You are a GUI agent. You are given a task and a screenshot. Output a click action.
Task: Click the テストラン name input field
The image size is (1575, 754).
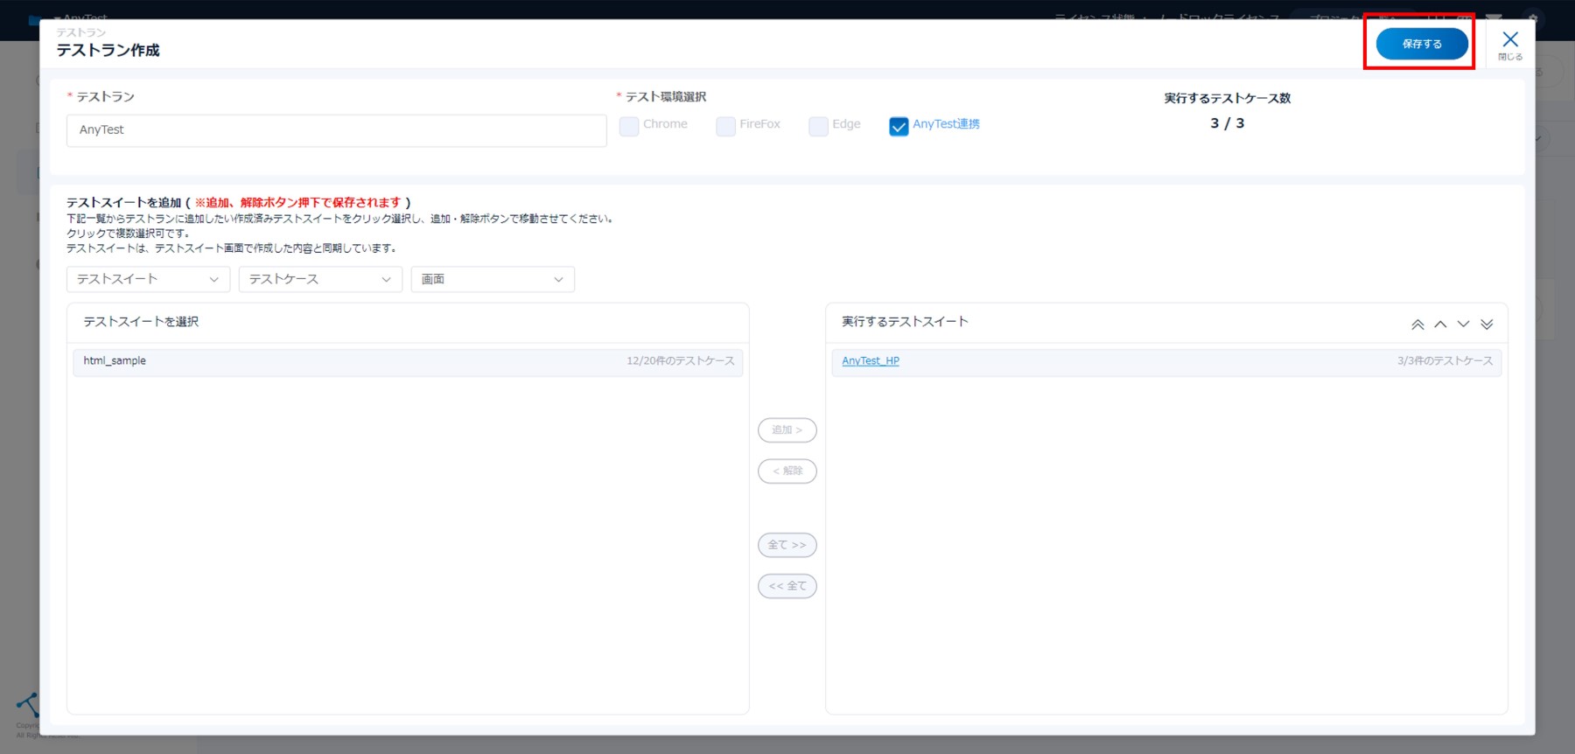336,130
